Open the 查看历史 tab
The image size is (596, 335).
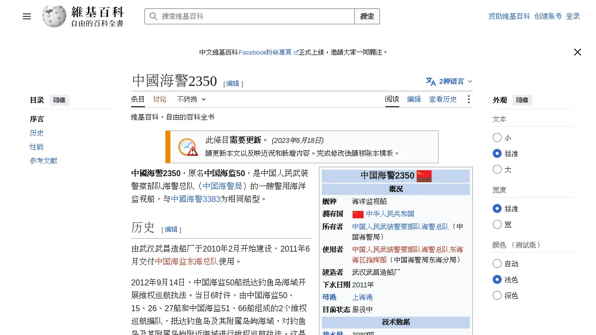pyautogui.click(x=443, y=99)
